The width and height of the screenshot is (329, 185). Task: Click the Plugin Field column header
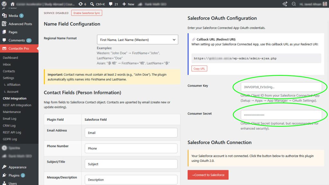[x=55, y=119]
